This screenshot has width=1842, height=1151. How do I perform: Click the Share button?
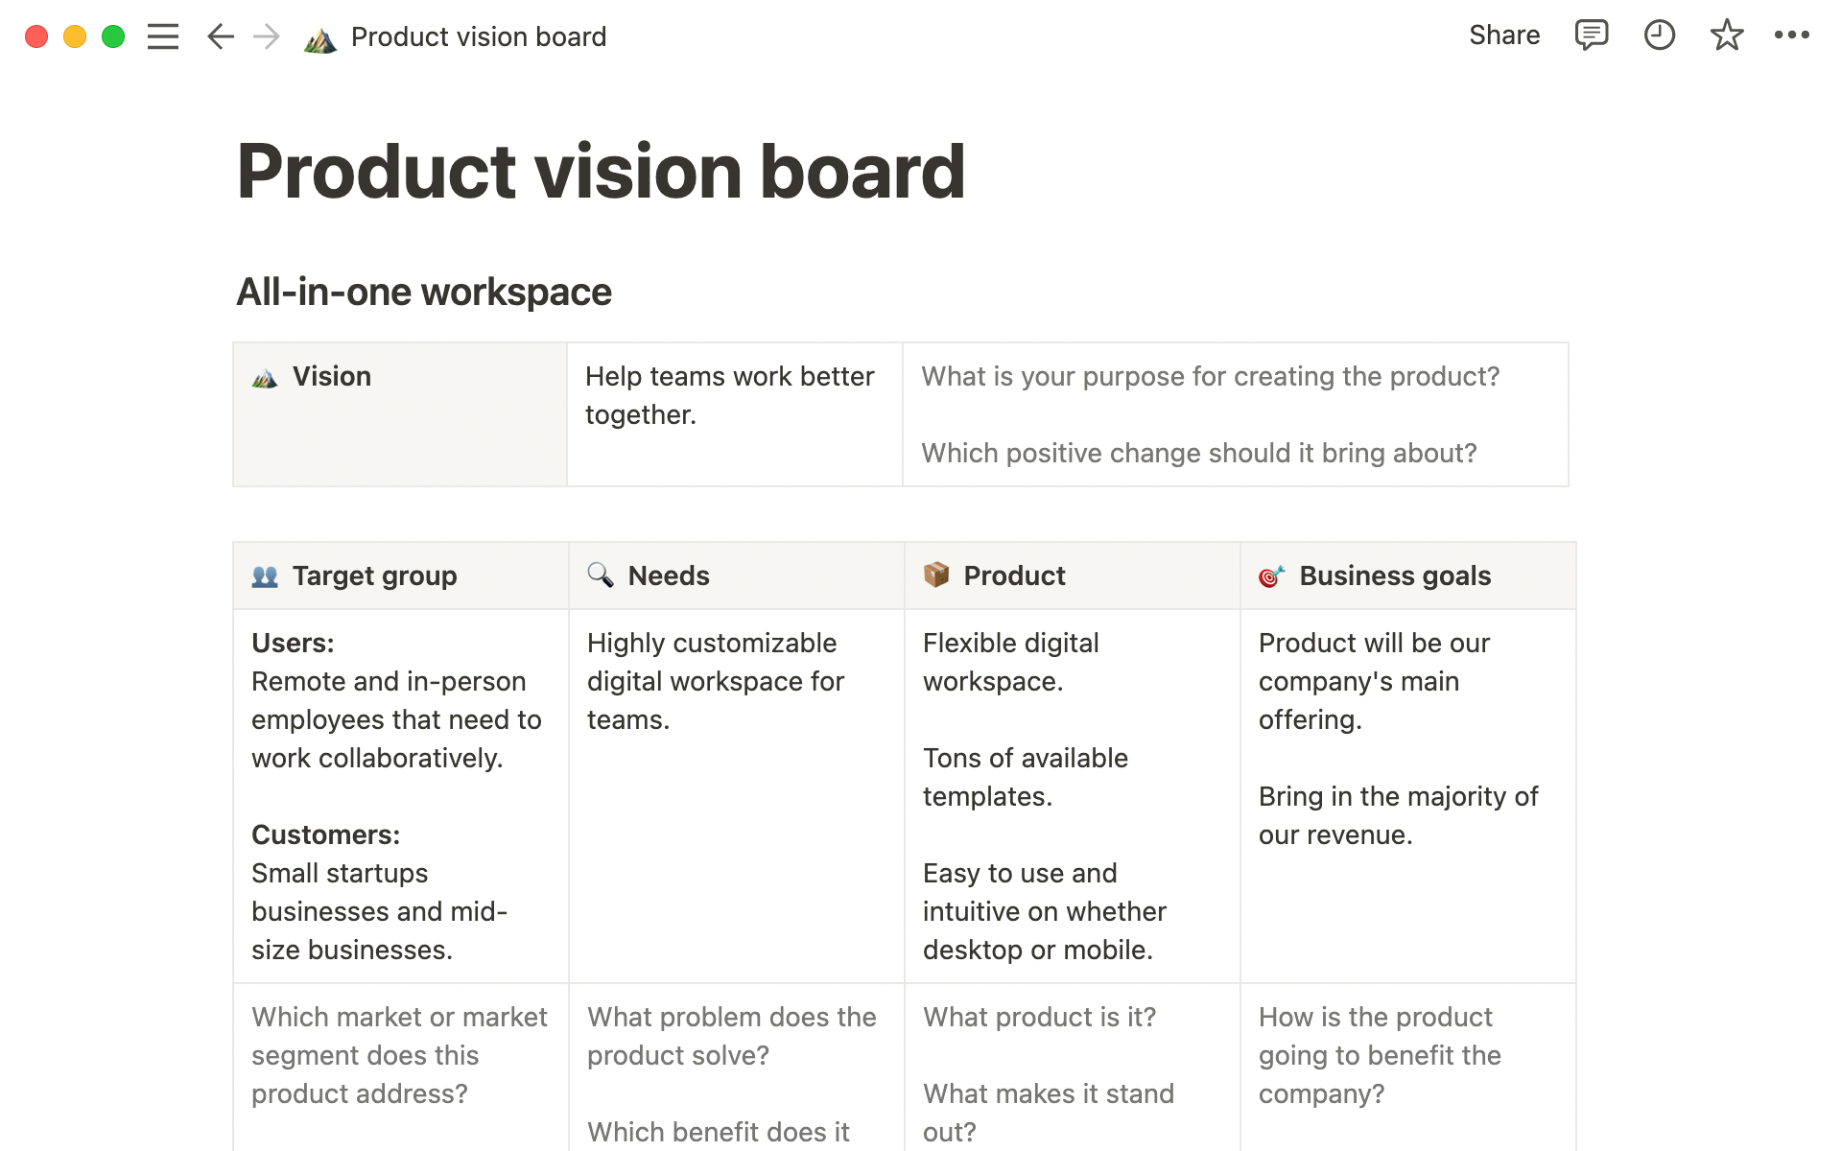[1503, 35]
